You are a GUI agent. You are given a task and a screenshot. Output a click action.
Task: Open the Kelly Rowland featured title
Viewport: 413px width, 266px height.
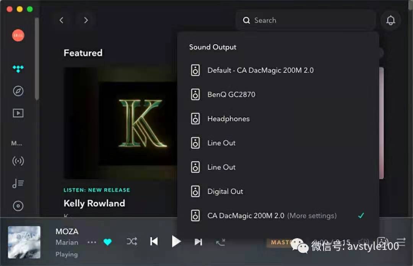(x=94, y=203)
